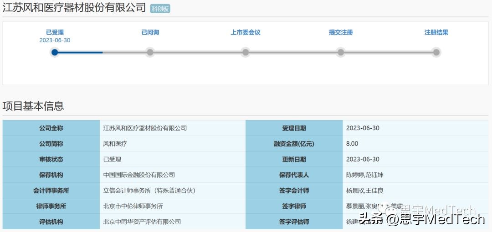Click the page title 江苏风和医疗器材股份有限公司
The image size is (492, 232).
(x=74, y=7)
